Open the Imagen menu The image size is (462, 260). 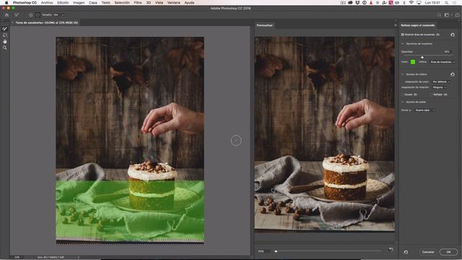79,3
